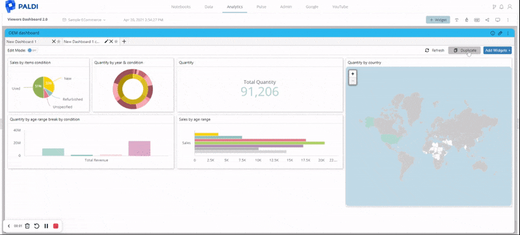Click the user profile icon
This screenshot has height=235, width=520.
[510, 7]
